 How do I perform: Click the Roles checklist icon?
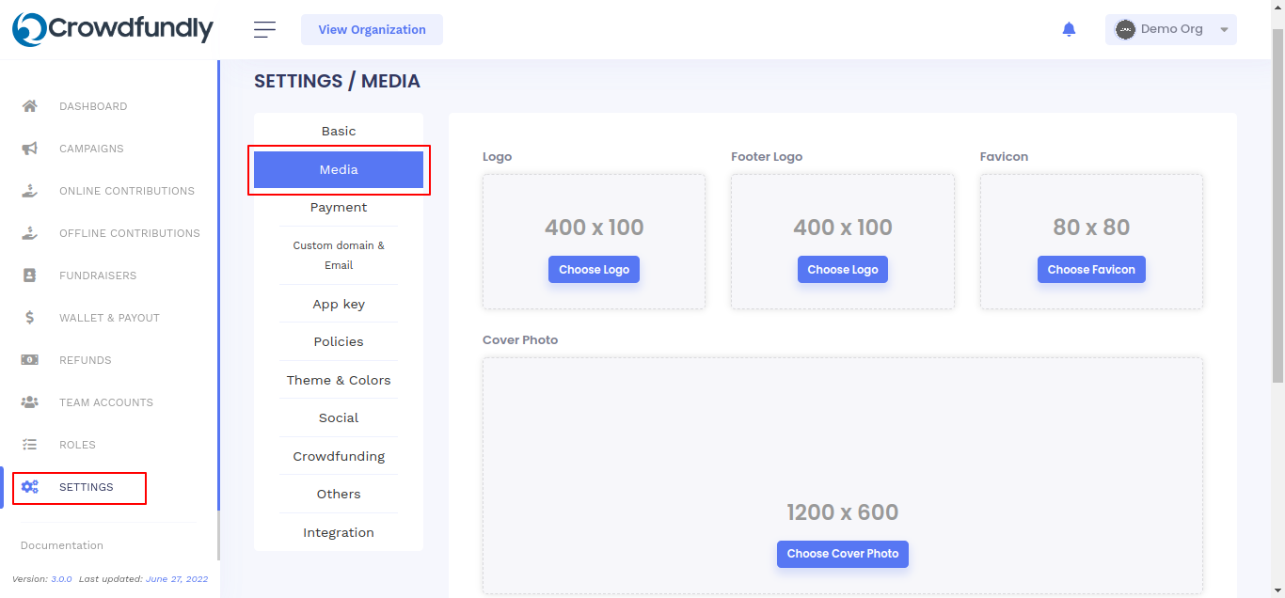pyautogui.click(x=30, y=445)
